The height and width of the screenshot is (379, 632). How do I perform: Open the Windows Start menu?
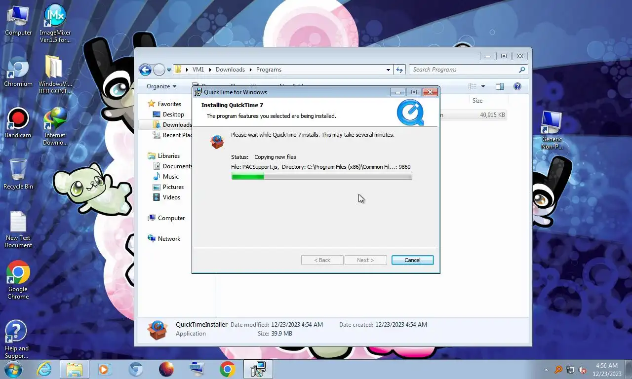12,369
